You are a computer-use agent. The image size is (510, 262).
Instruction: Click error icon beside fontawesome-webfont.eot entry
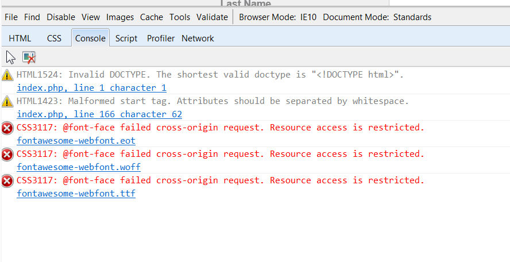coord(7,128)
